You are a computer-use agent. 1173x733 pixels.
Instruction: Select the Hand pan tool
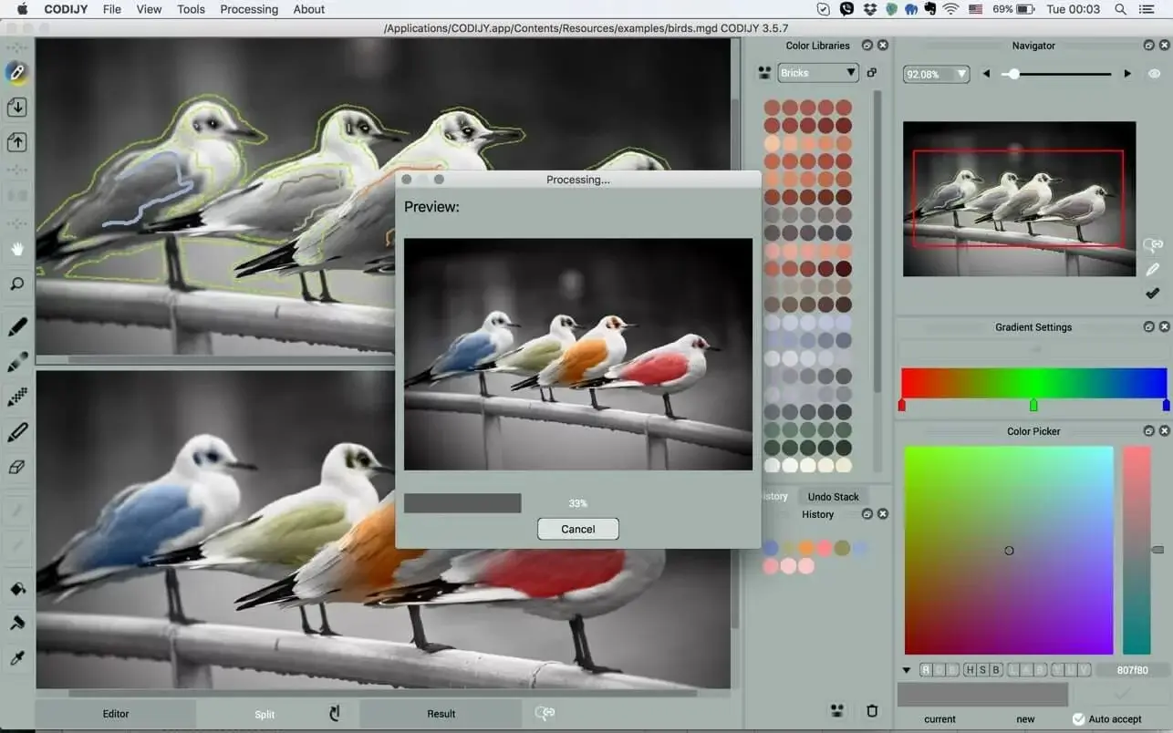(x=16, y=249)
